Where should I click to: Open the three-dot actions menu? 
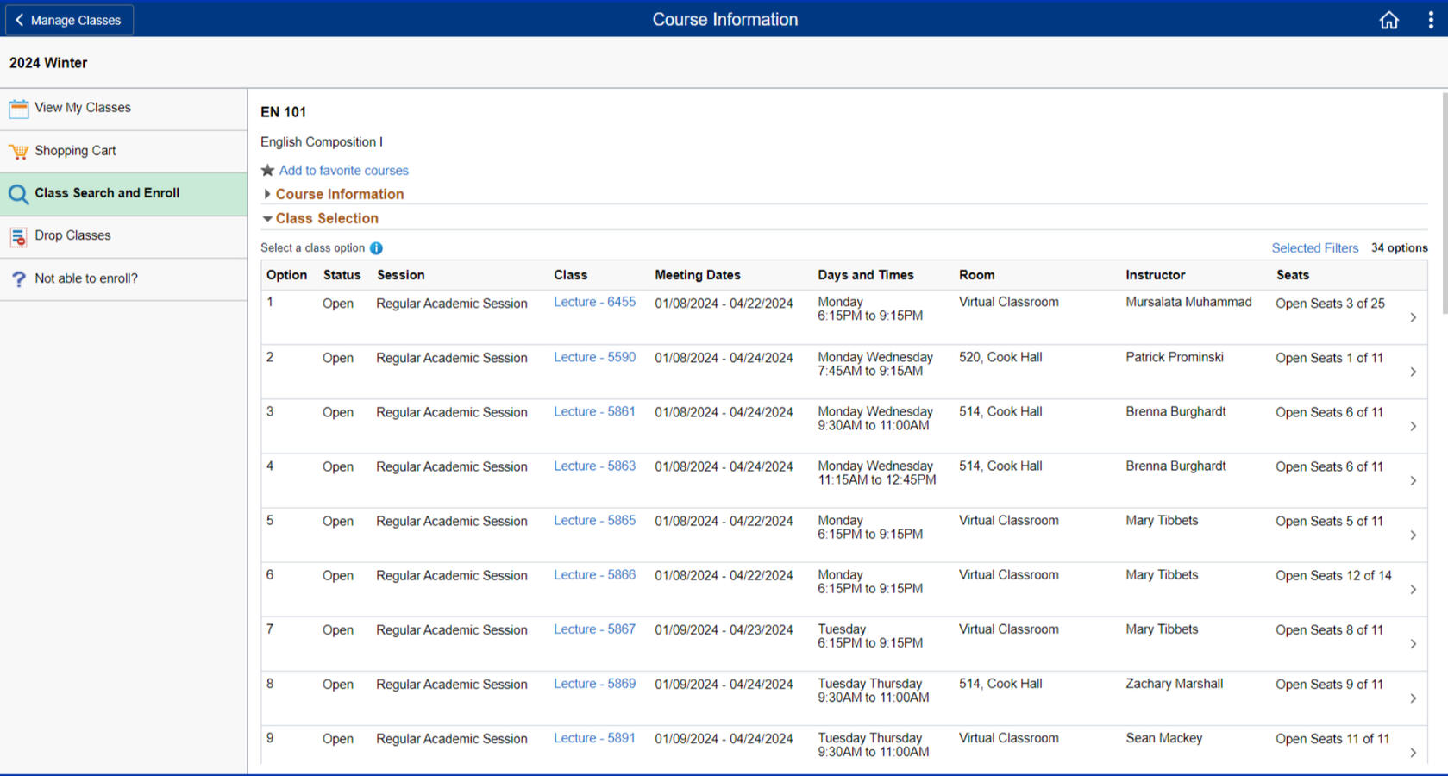tap(1430, 20)
